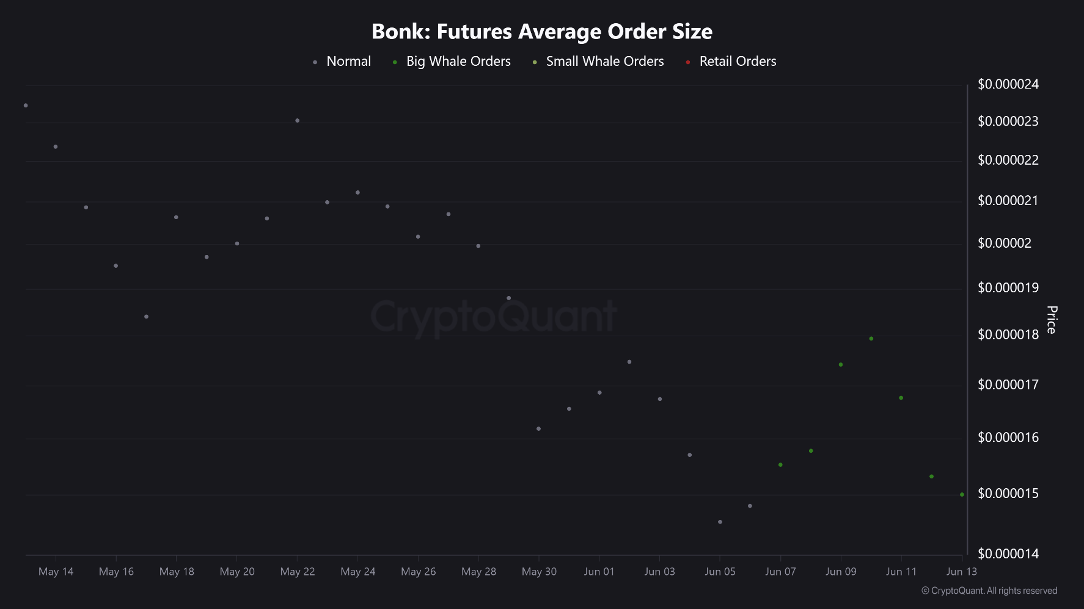Click the $0.000024 price axis label
This screenshot has height=609, width=1084.
[x=1008, y=84]
